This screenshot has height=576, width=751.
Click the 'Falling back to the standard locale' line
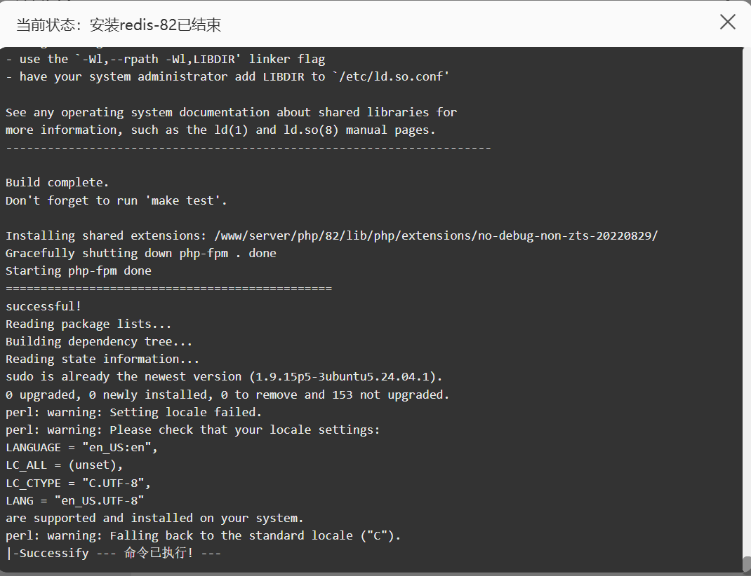coord(203,536)
